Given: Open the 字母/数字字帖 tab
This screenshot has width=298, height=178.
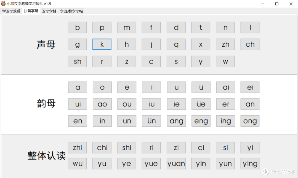Looking at the screenshot, I should [71, 11].
